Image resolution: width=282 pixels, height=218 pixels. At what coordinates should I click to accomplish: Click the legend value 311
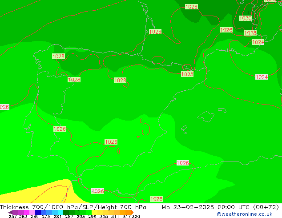(x=115, y=216)
